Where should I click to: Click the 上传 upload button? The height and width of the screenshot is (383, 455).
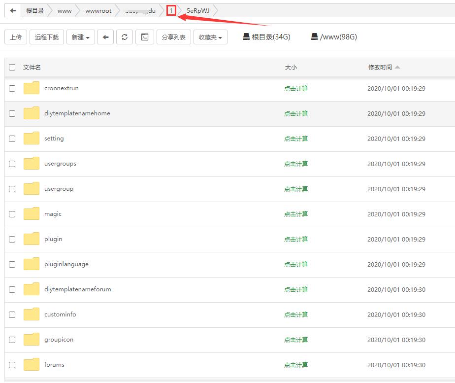[16, 37]
